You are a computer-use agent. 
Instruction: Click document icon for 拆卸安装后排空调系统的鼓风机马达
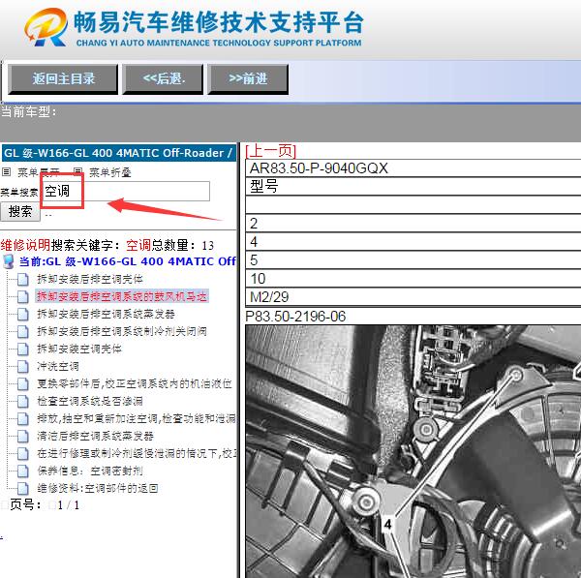(23, 297)
